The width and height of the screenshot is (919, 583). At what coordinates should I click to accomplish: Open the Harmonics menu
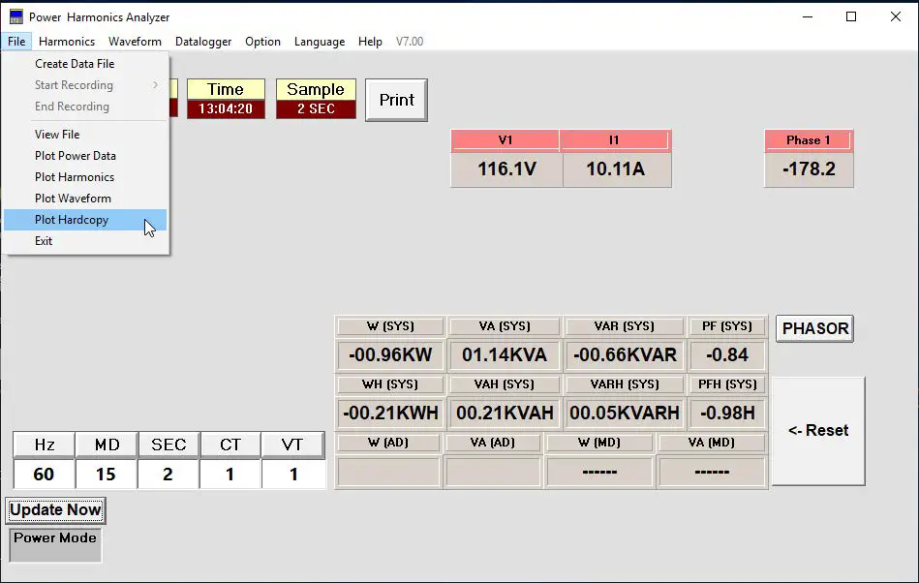coord(66,42)
